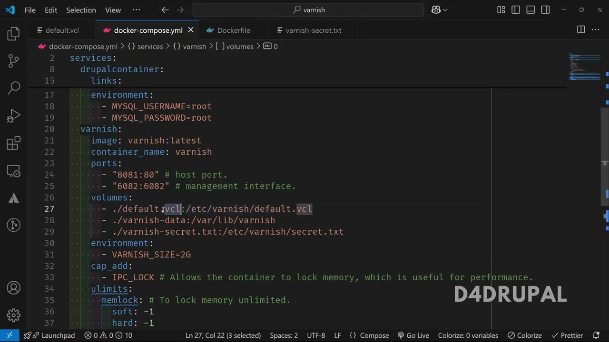Change encoding via UTF-8
Viewport: 609px width, 342px height.
pyautogui.click(x=316, y=335)
